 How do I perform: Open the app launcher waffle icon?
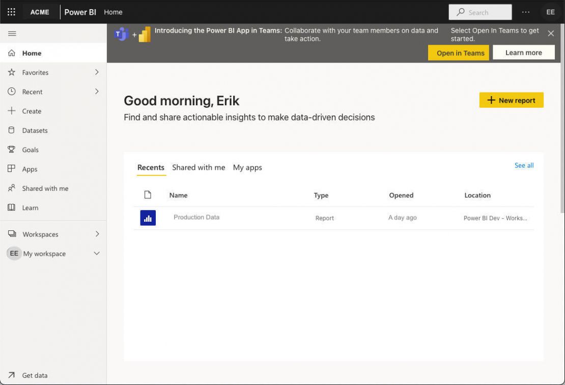coord(11,12)
